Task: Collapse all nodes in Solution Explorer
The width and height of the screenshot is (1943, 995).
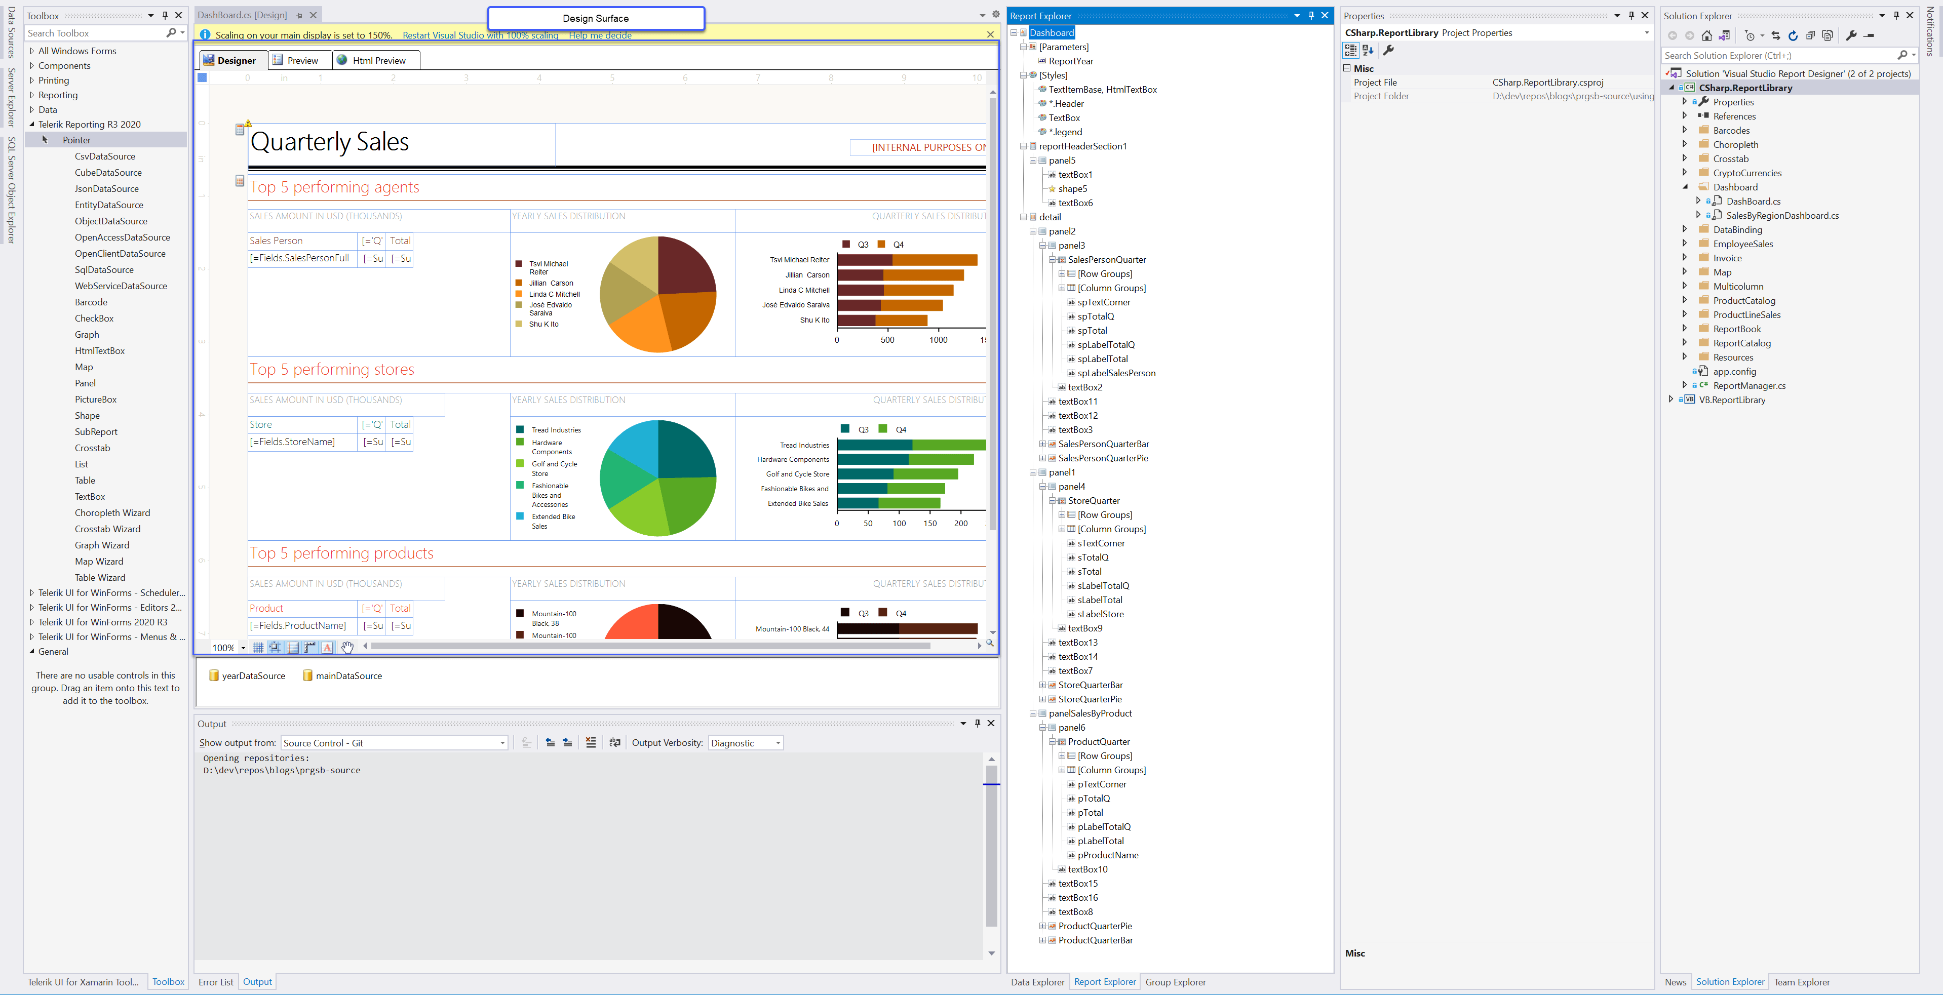Action: coord(1811,35)
